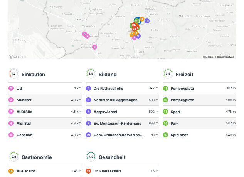
Task: Open the OpenStreetMap attribution link
Action: point(225,57)
